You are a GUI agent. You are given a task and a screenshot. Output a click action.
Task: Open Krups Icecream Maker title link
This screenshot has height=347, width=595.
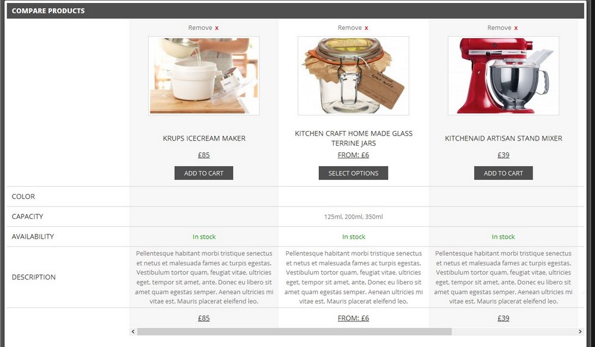(204, 138)
